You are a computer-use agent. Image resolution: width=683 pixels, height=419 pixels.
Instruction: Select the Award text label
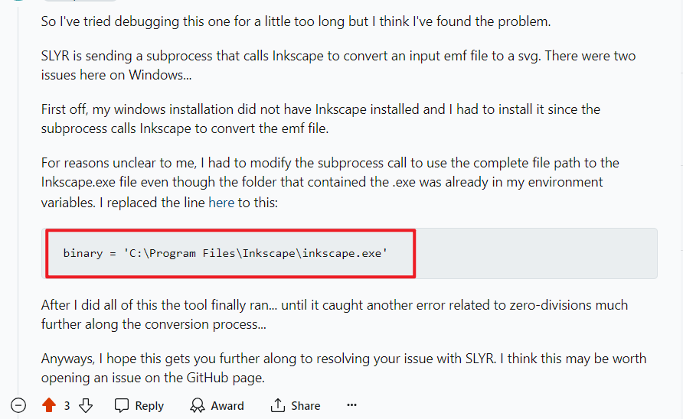point(227,405)
